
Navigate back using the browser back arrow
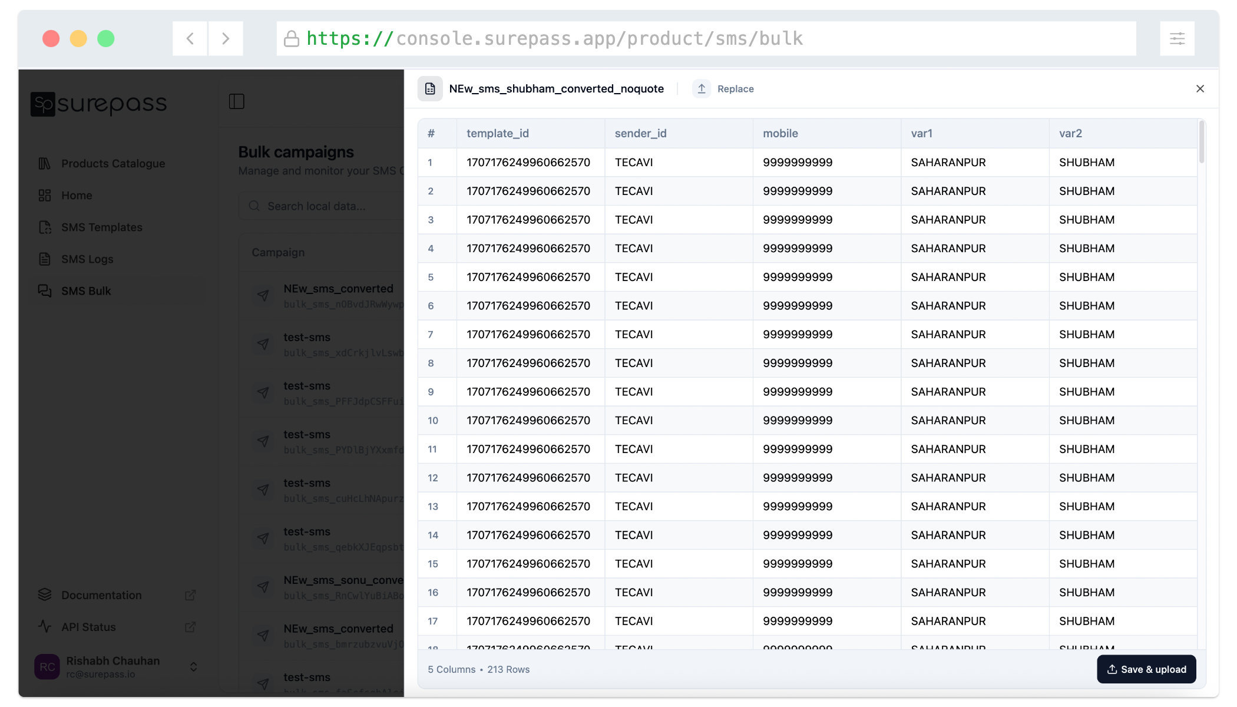click(189, 38)
